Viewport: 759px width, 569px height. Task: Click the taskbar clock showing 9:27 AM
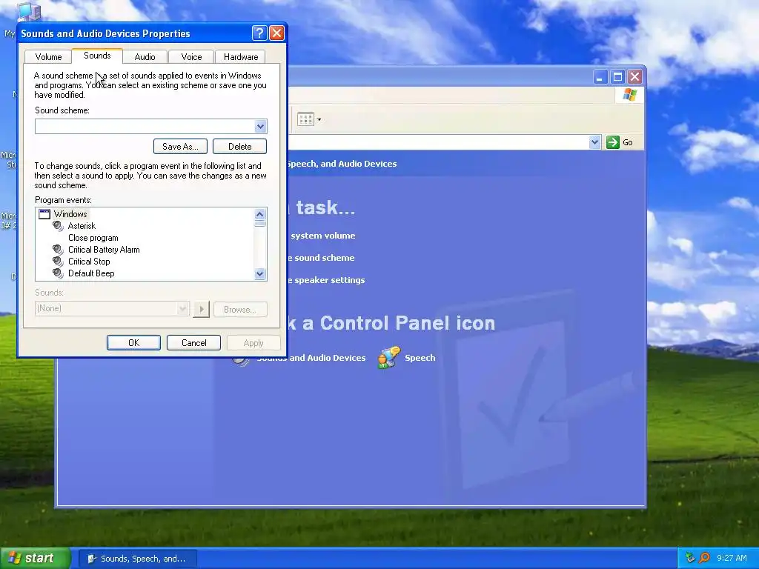732,558
